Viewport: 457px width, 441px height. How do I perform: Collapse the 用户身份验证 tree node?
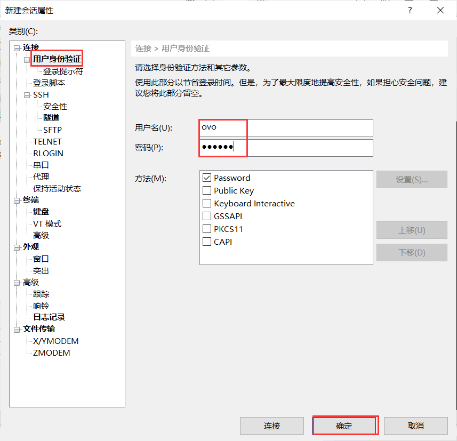pyautogui.click(x=27, y=60)
